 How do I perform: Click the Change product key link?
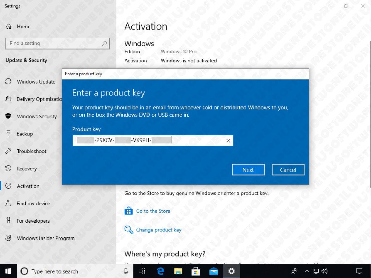pos(159,230)
